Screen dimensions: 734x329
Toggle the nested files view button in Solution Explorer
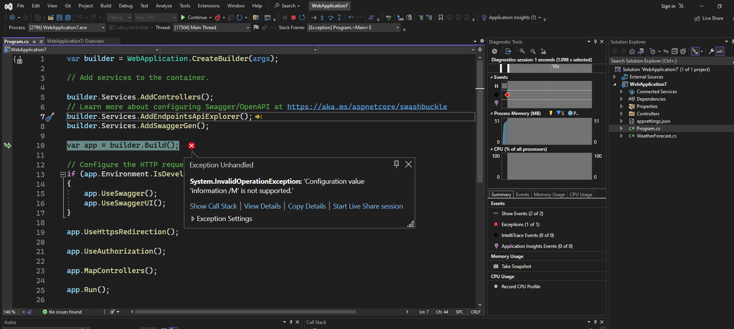pyautogui.click(x=695, y=51)
